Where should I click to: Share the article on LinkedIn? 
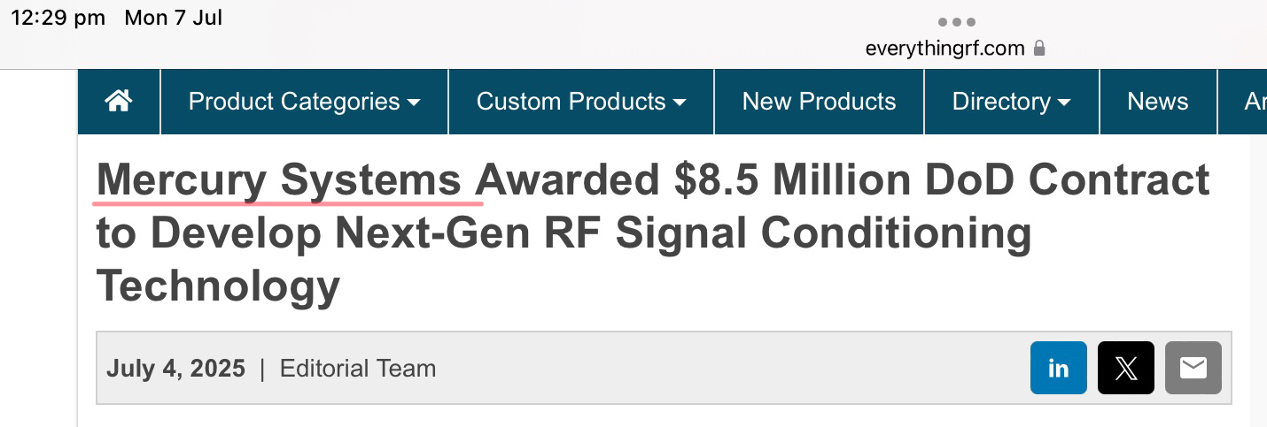pos(1058,368)
